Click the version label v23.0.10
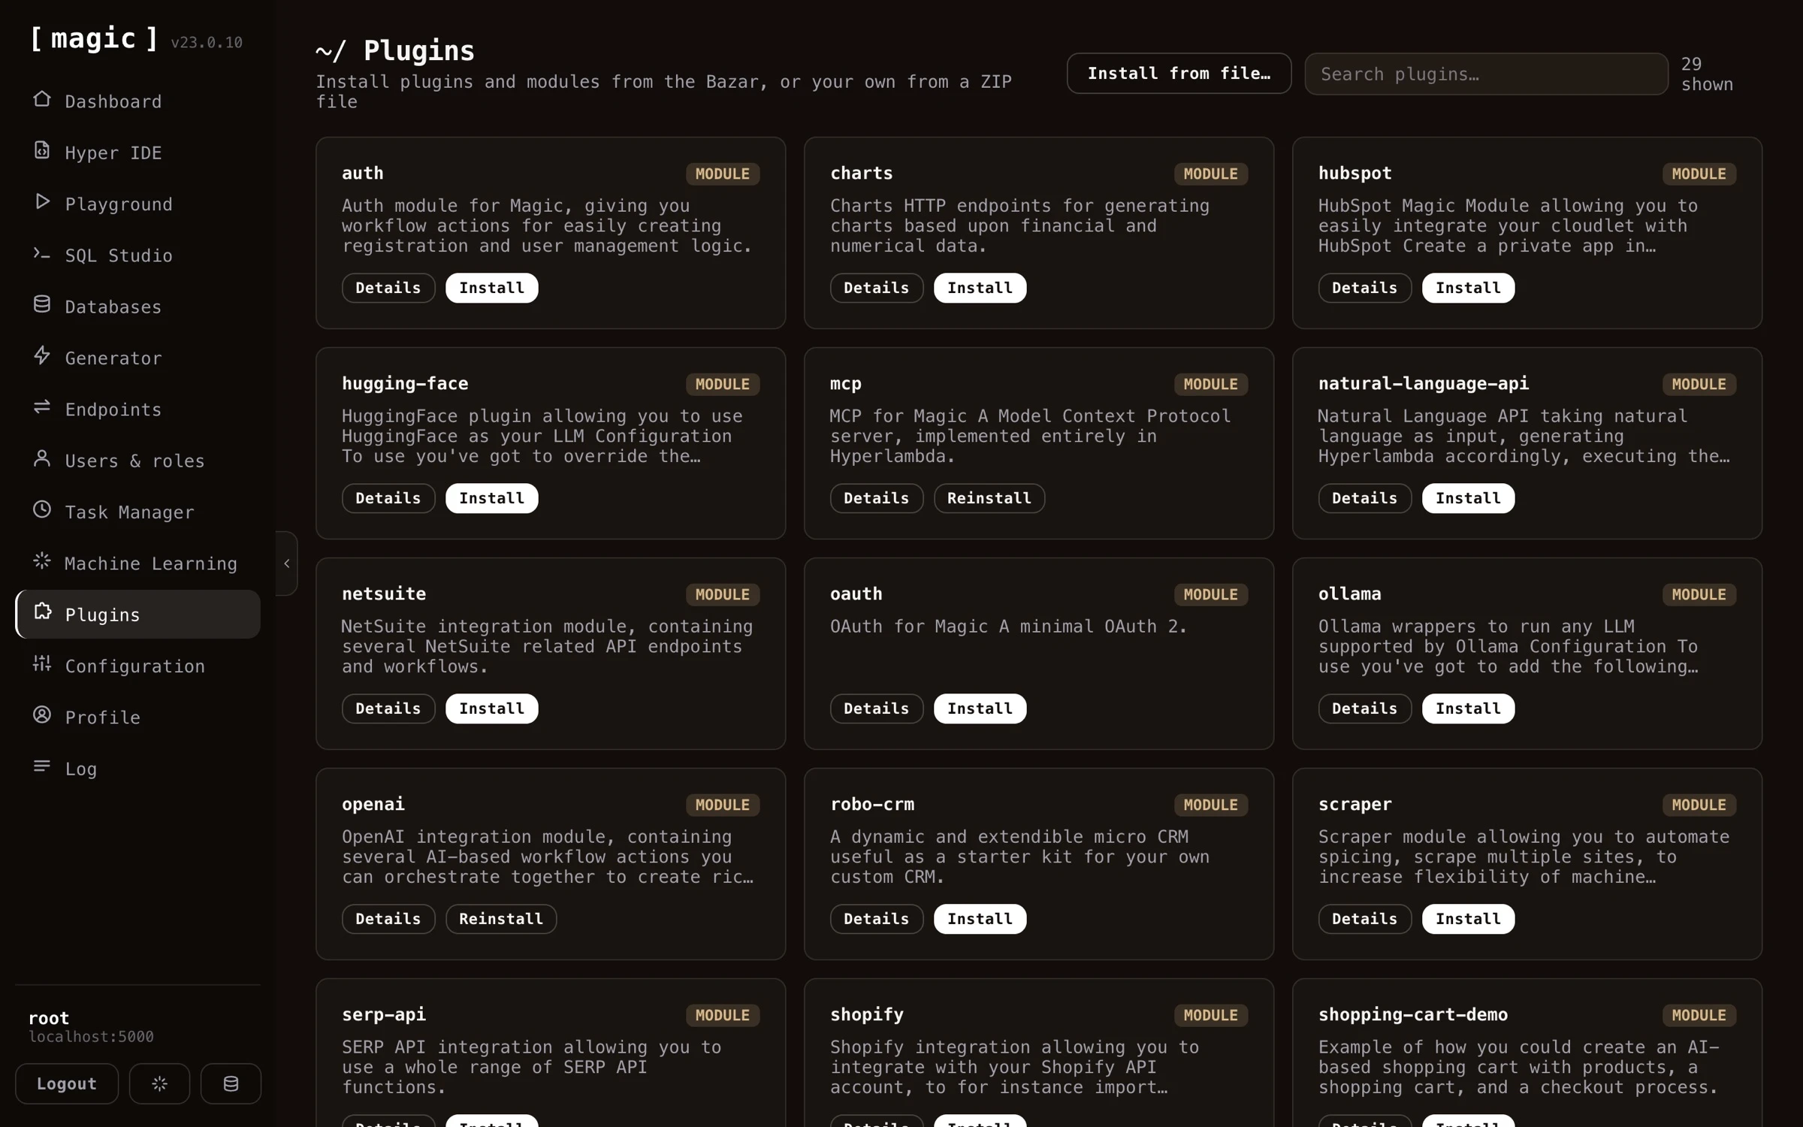The height and width of the screenshot is (1127, 1803). click(207, 43)
